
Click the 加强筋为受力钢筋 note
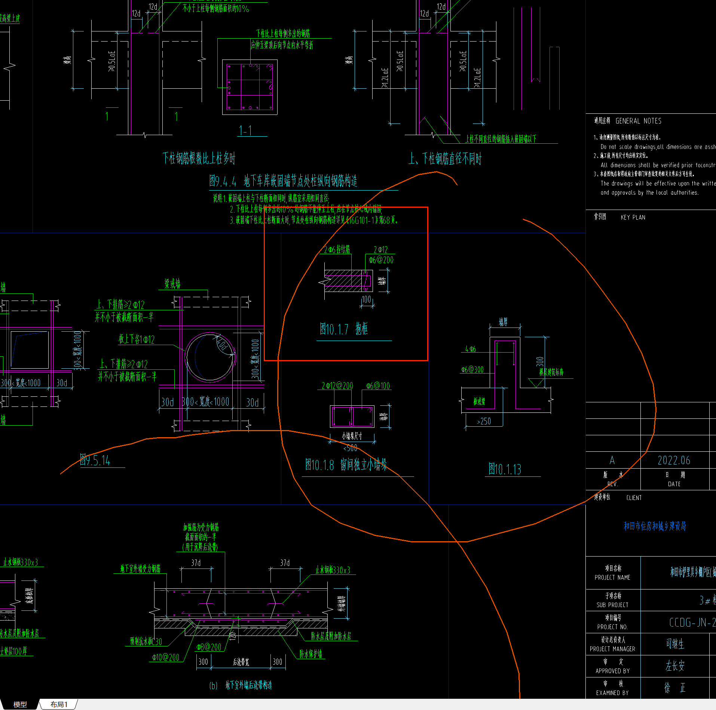(201, 527)
